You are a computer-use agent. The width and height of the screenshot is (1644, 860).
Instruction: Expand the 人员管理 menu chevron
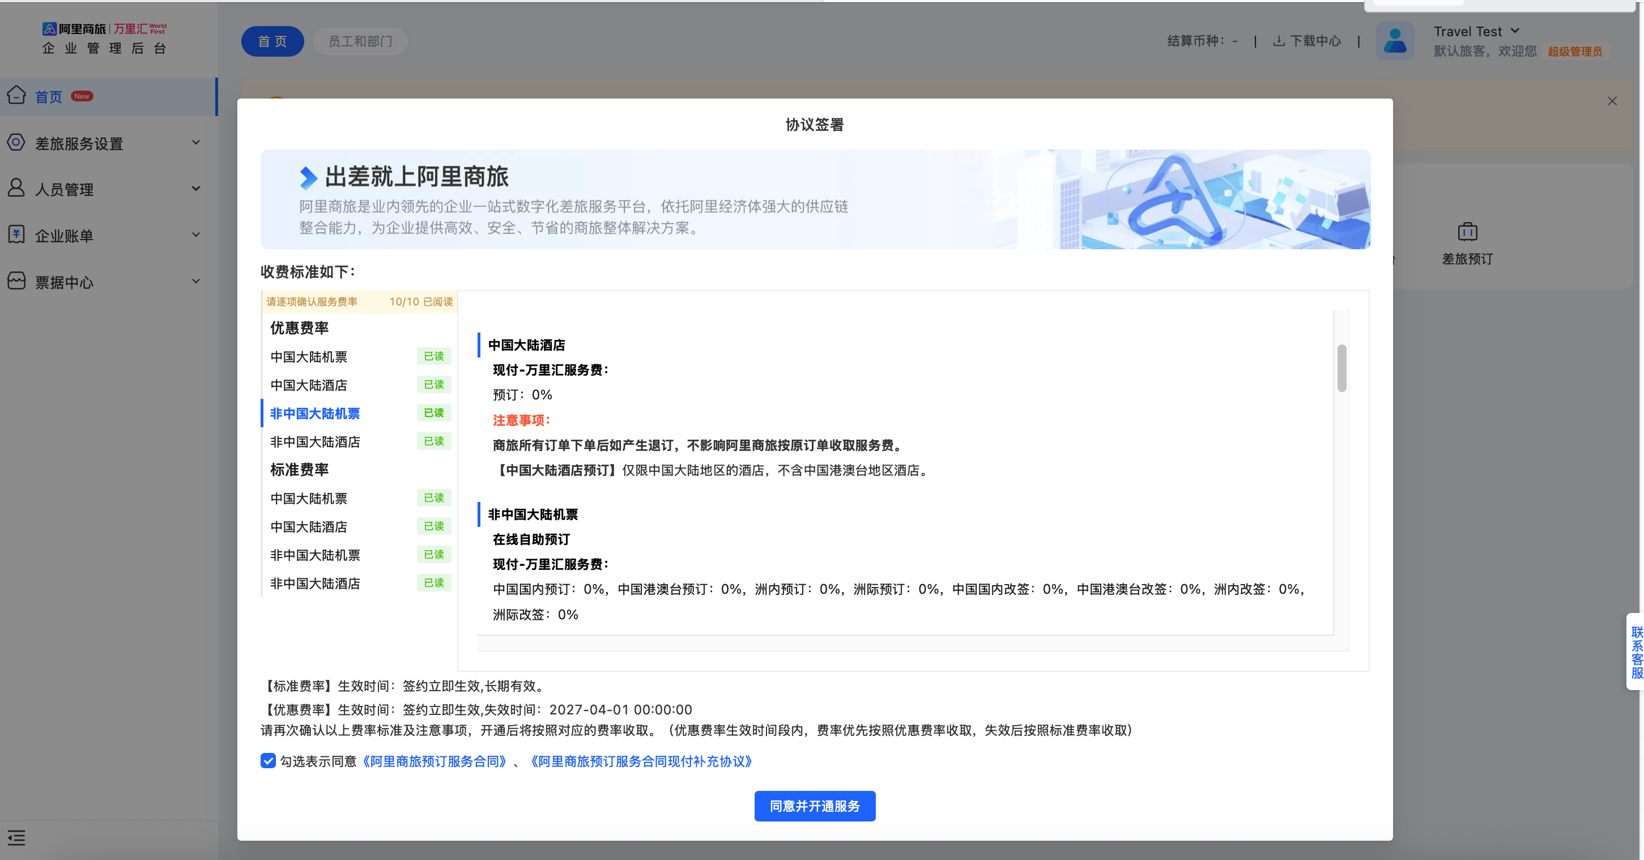(196, 188)
